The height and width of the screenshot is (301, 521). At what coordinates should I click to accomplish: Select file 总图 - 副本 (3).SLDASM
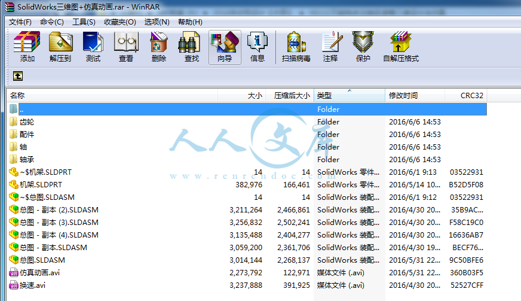pyautogui.click(x=59, y=223)
